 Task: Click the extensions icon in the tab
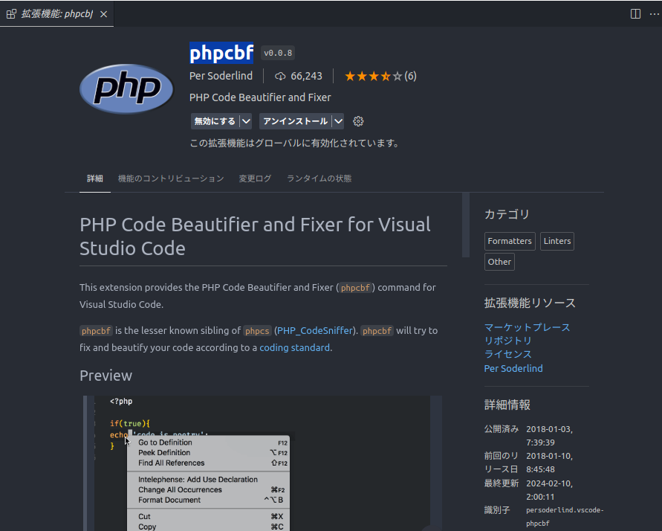(11, 14)
